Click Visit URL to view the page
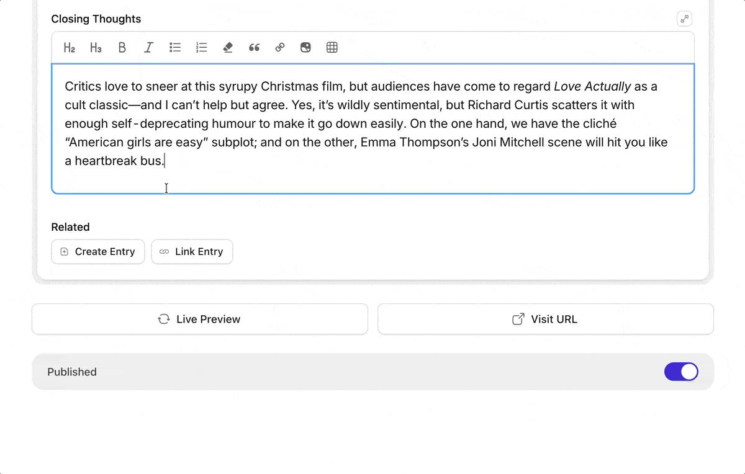Screen dimensions: 745x474 545,319
